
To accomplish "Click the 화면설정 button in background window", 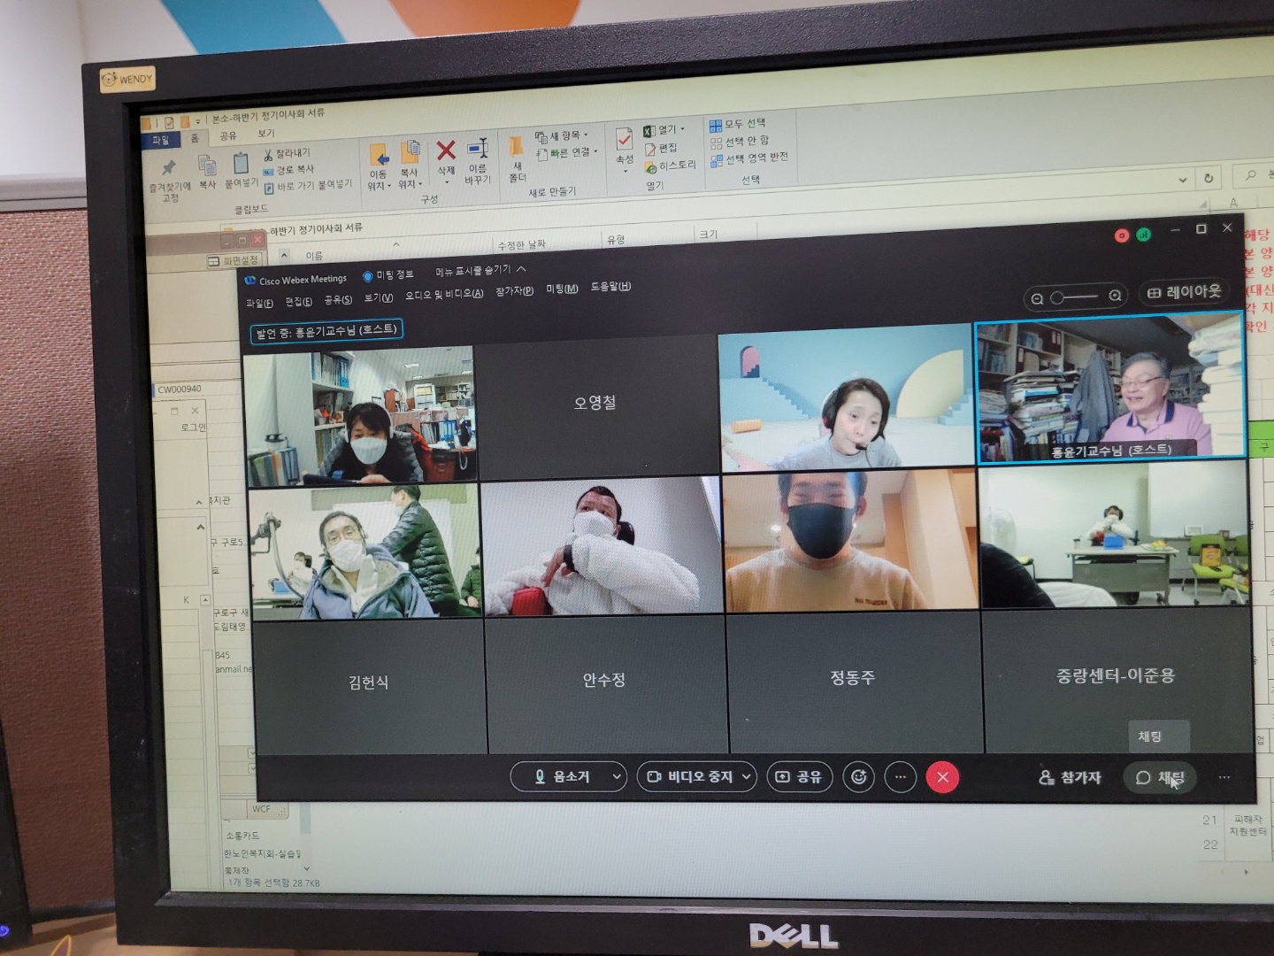I will coord(234,260).
